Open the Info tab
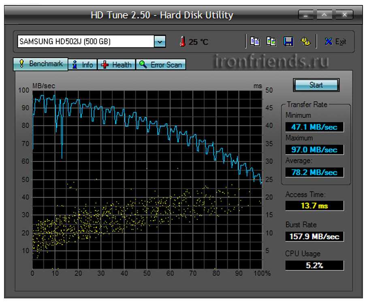Screen dimensions: 367x302 [83, 64]
